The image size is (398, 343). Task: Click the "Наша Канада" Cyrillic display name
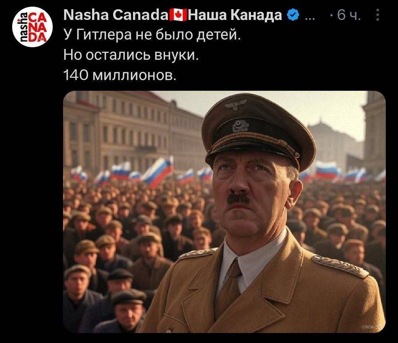(x=234, y=15)
